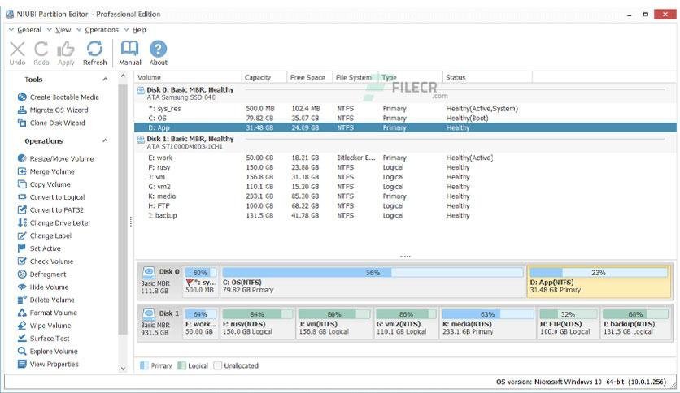Viewport: 680px width, 393px height.
Task: Choose Convert to FAT32
Action: [50, 210]
